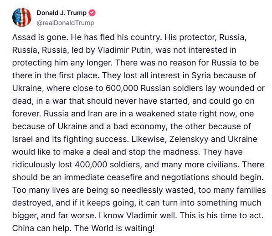This screenshot has width=272, height=236.
Task: Open the flag-themed profile avatar
Action: pos(22,17)
